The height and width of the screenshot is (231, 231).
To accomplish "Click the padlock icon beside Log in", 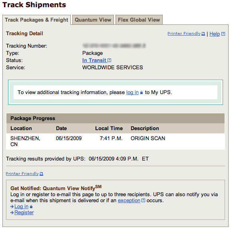I will click(x=31, y=207).
